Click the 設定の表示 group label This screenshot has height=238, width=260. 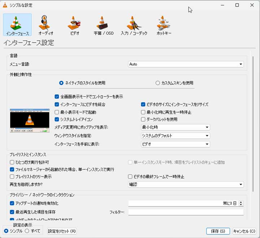pos(22,225)
